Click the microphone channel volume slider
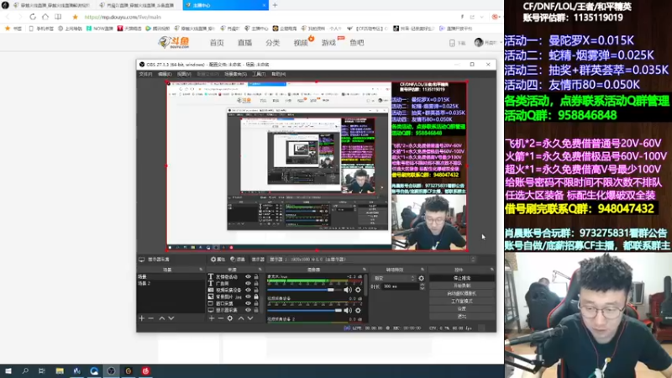 tap(305, 290)
